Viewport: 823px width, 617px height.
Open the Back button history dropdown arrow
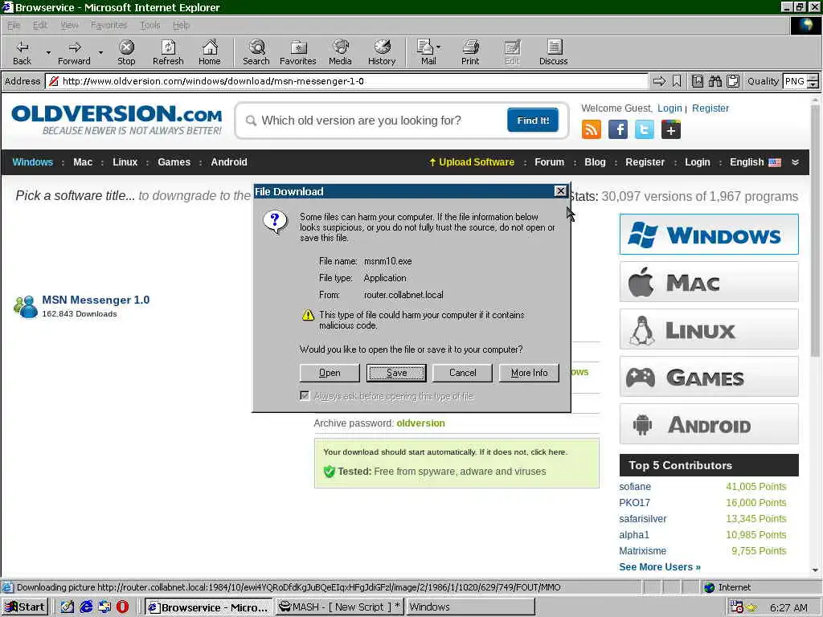pos(48,52)
